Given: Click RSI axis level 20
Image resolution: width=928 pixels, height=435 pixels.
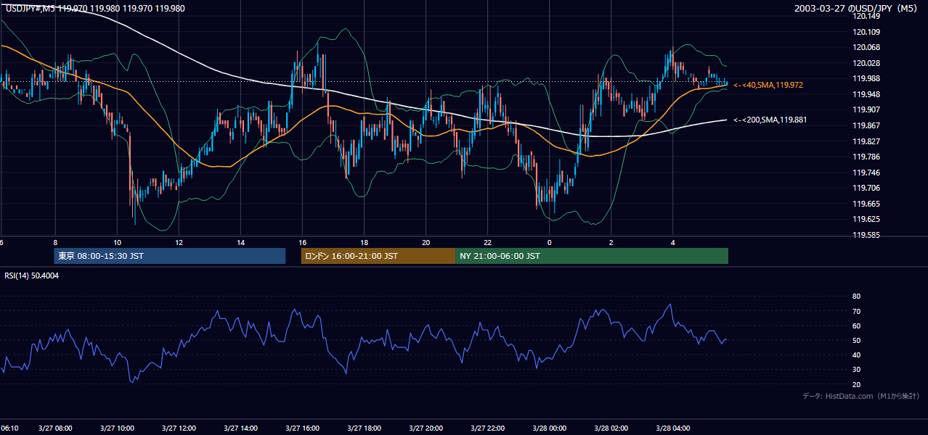Looking at the screenshot, I should click(x=856, y=384).
